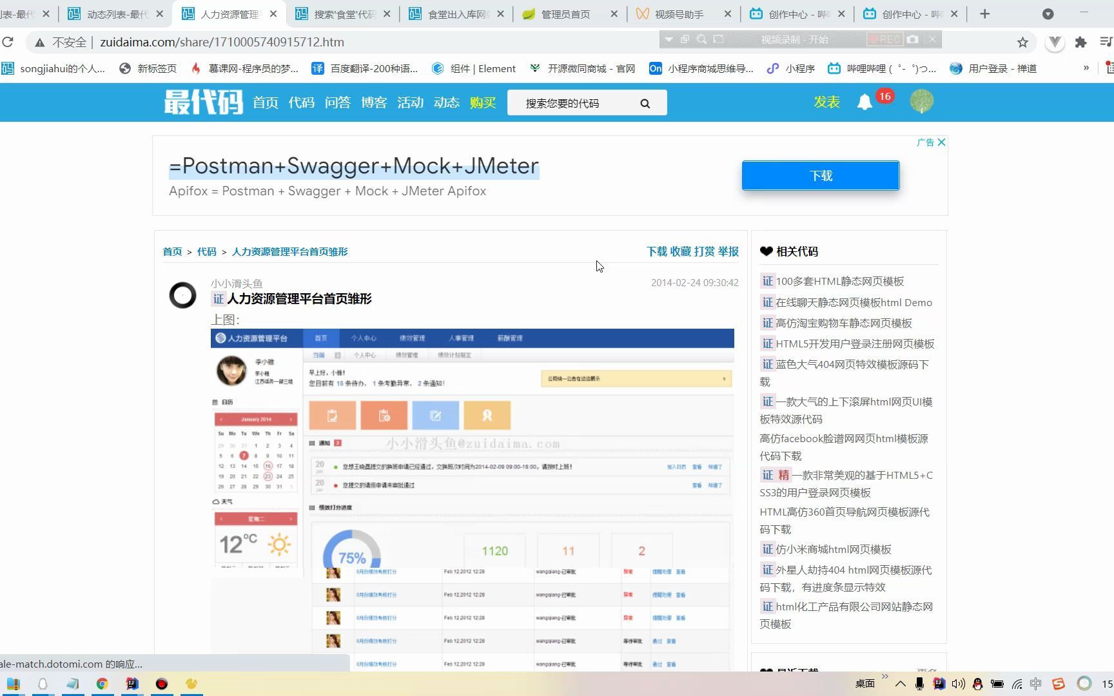The width and height of the screenshot is (1114, 696).
Task: Click the browser address bar URL
Action: (222, 42)
